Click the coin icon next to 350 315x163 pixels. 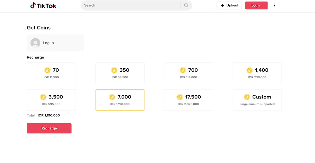pos(114,70)
